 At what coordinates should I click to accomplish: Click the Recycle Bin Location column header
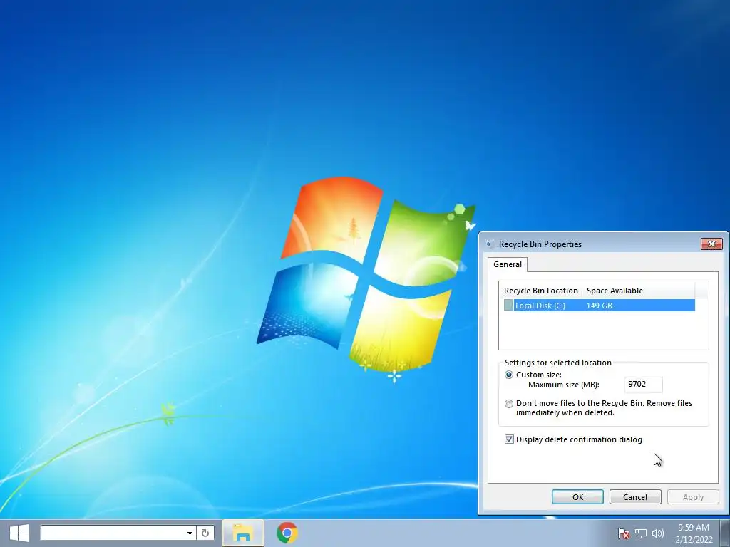540,291
